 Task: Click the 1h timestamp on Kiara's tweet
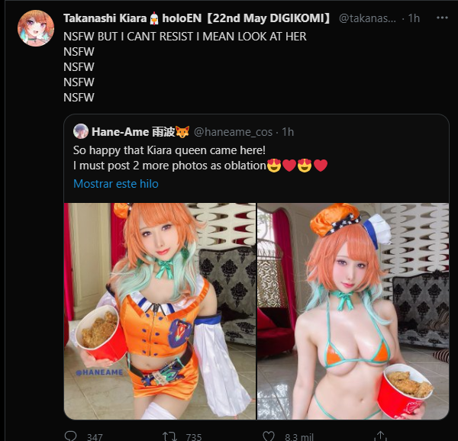pos(414,18)
